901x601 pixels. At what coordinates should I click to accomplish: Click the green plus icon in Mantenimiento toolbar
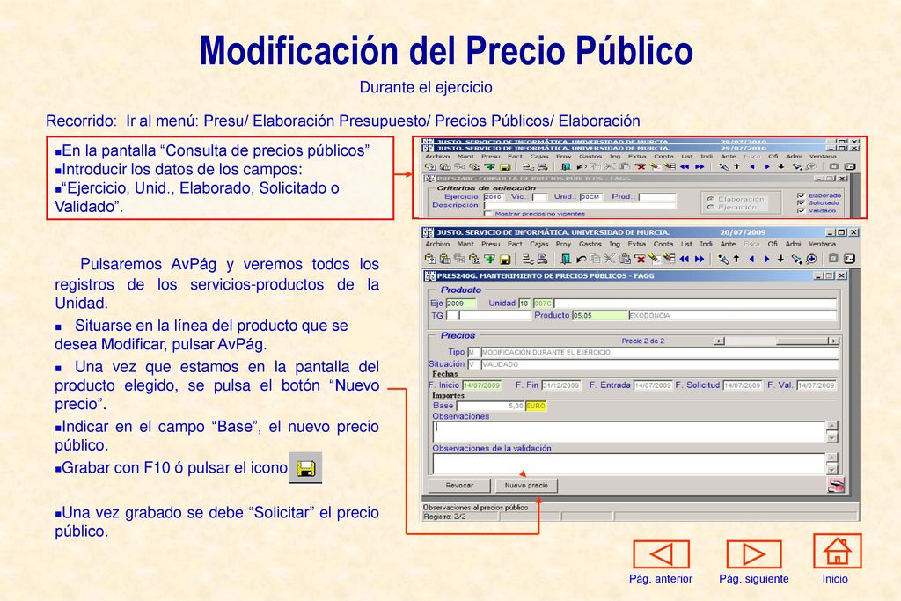pos(489,259)
